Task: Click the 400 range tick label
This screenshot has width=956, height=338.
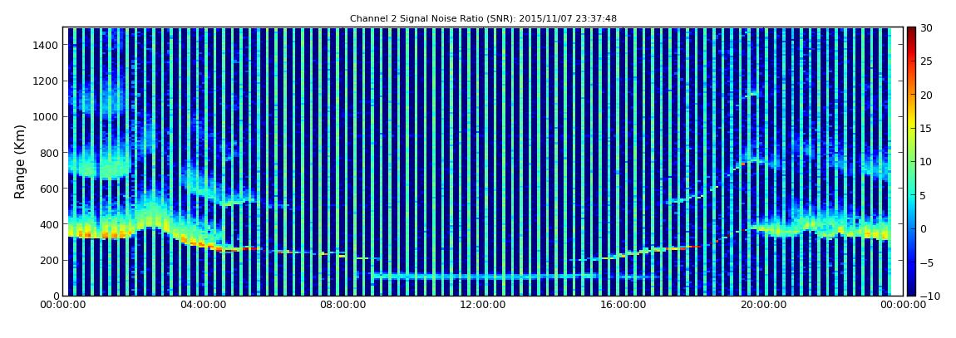Action: tap(49, 225)
